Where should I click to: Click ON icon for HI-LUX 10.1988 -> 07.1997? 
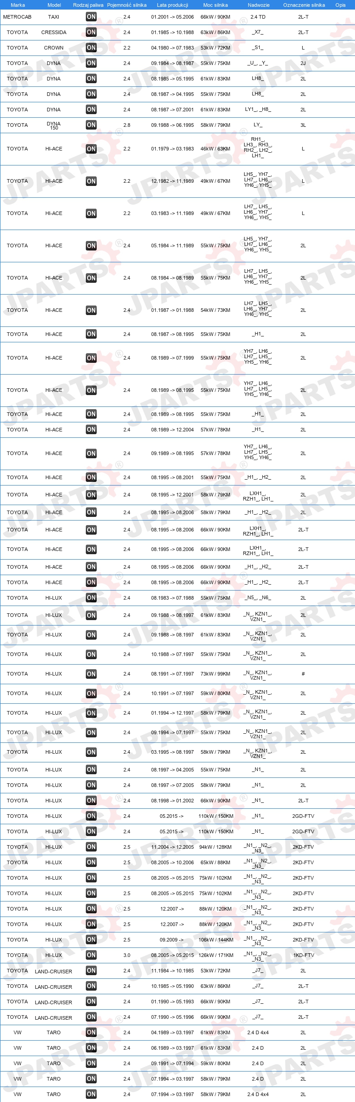coord(91,654)
